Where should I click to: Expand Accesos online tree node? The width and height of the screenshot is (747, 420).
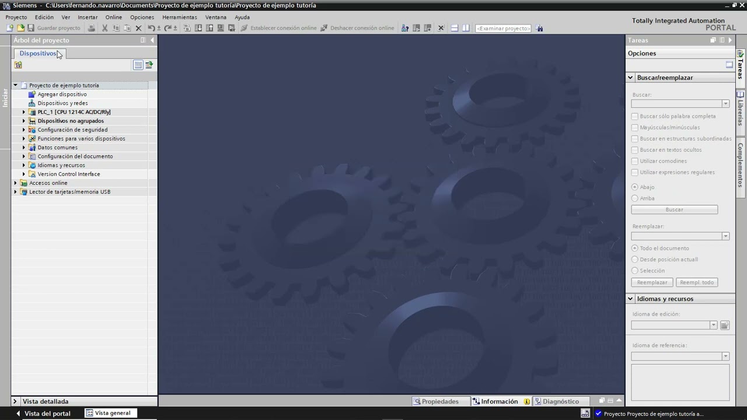coord(16,183)
